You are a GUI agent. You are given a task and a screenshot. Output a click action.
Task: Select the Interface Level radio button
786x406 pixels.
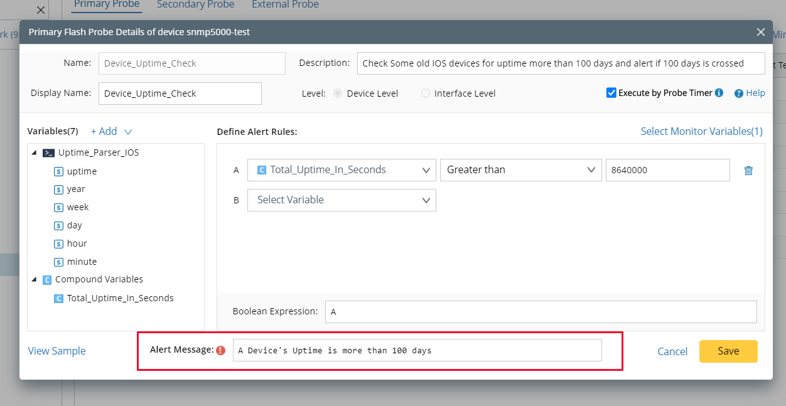click(426, 93)
